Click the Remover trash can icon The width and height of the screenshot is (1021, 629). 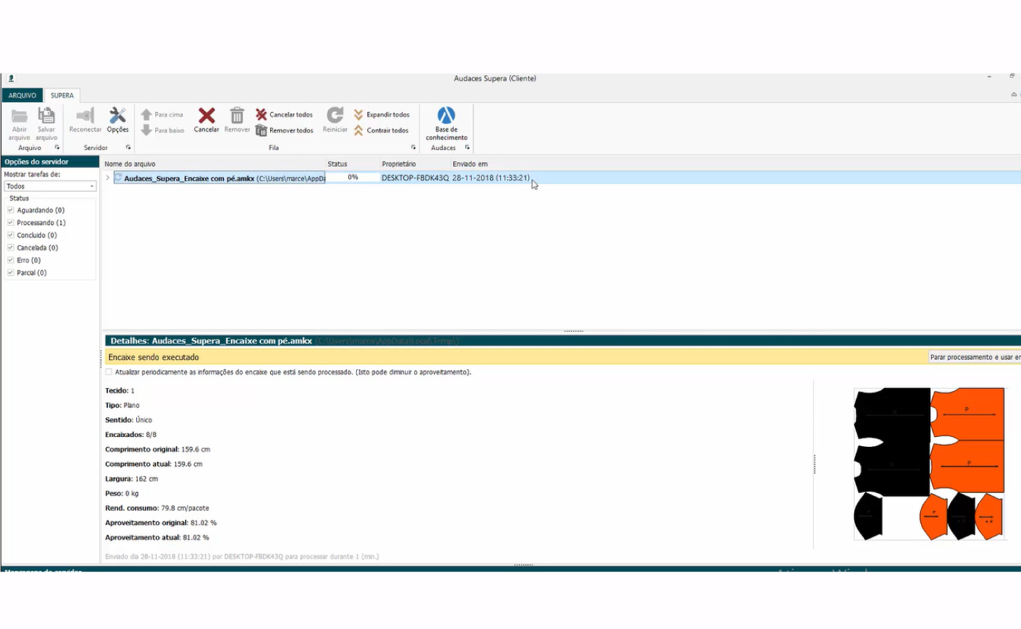[237, 115]
